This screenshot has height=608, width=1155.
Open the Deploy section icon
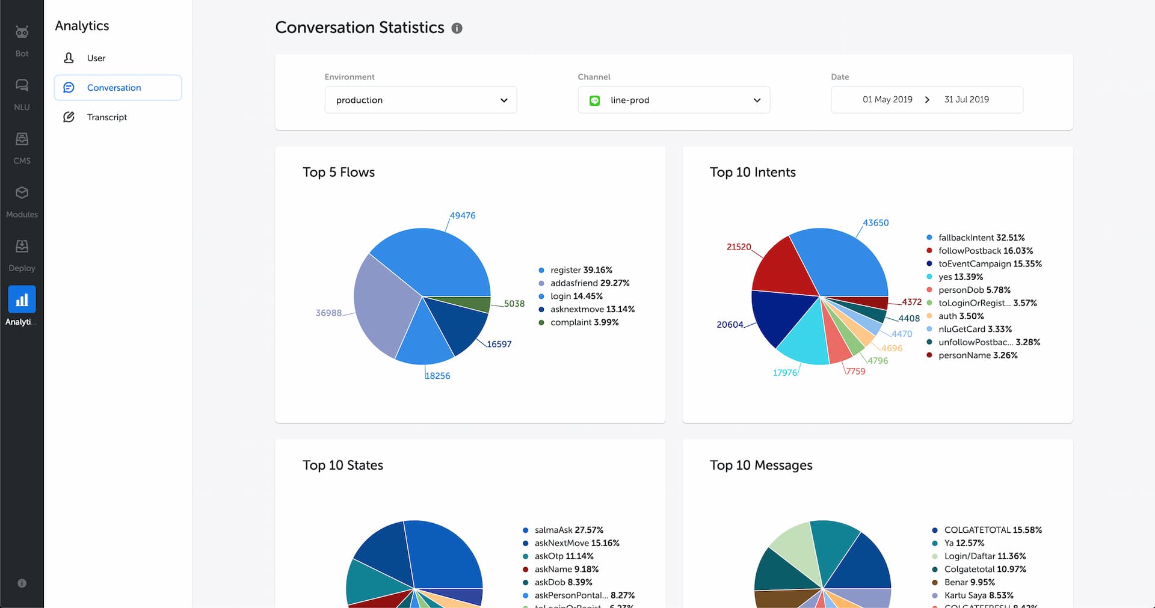pyautogui.click(x=22, y=246)
